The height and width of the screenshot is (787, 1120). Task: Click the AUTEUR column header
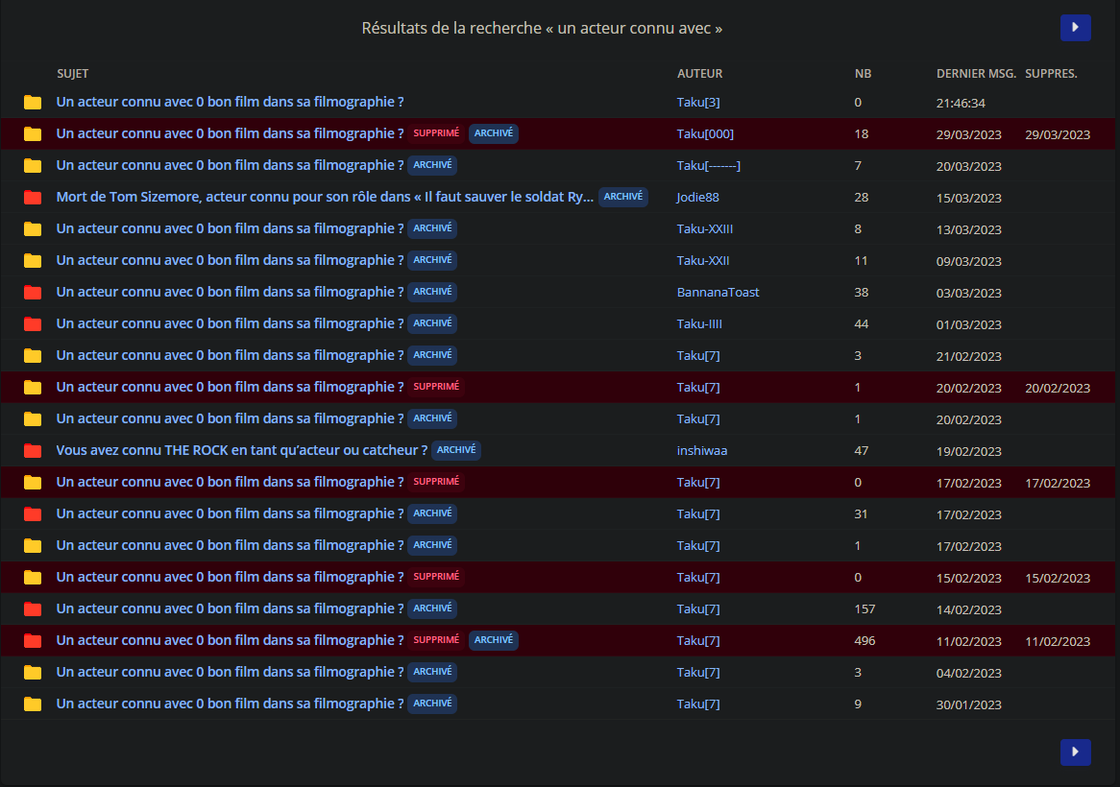pos(700,74)
